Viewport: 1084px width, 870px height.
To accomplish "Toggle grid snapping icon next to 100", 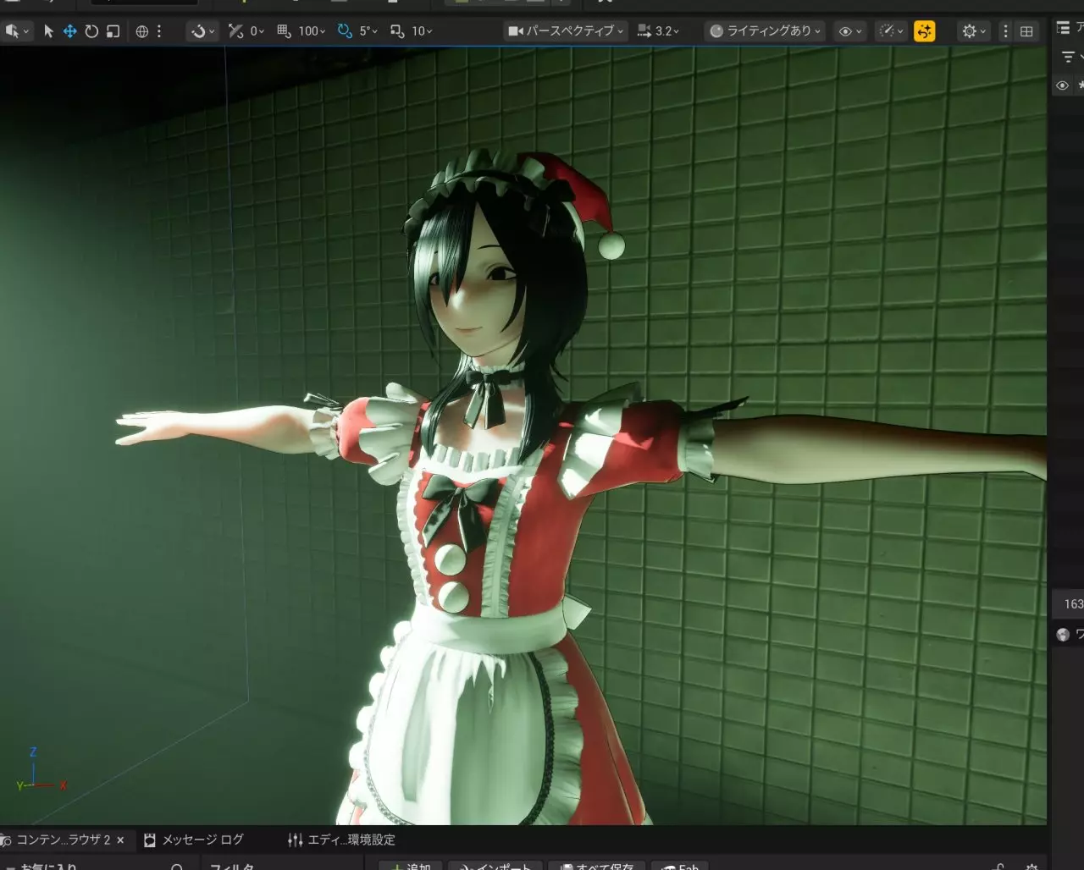I will (x=285, y=31).
